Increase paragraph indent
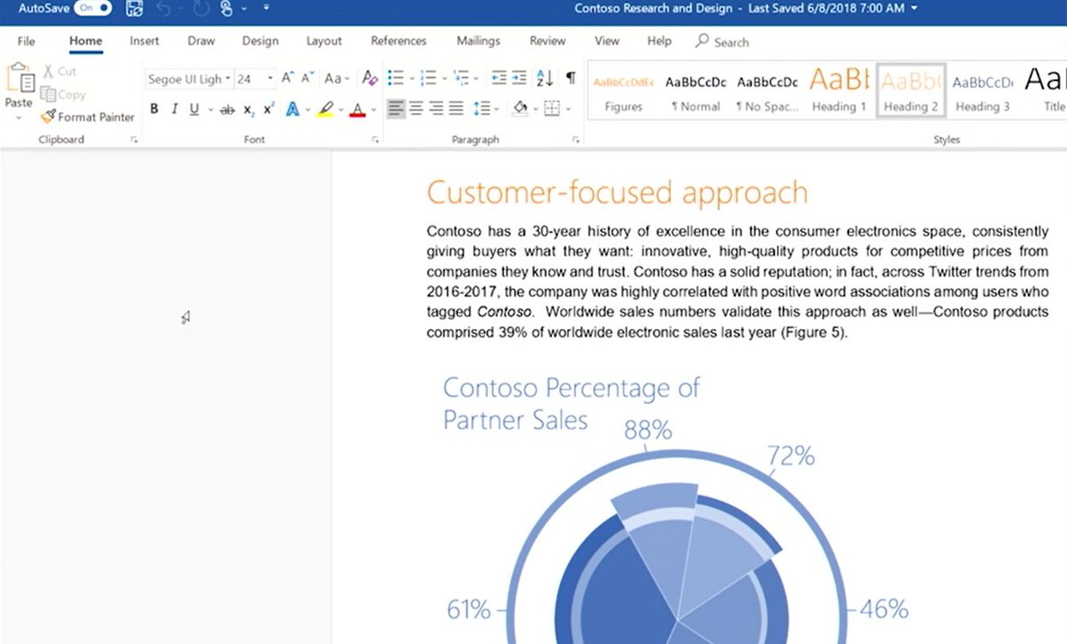This screenshot has height=644, width=1067. coord(520,79)
